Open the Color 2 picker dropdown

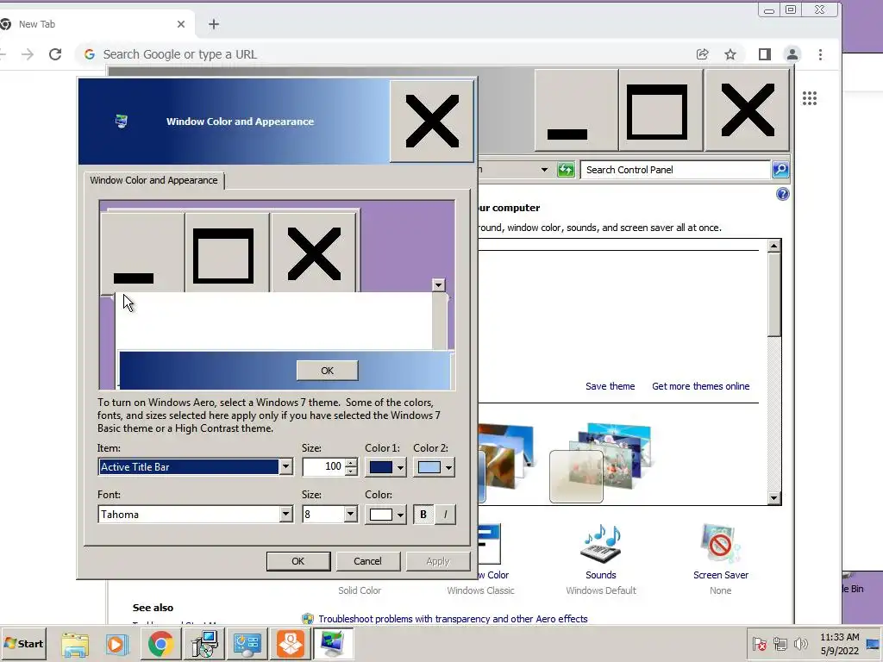click(448, 467)
